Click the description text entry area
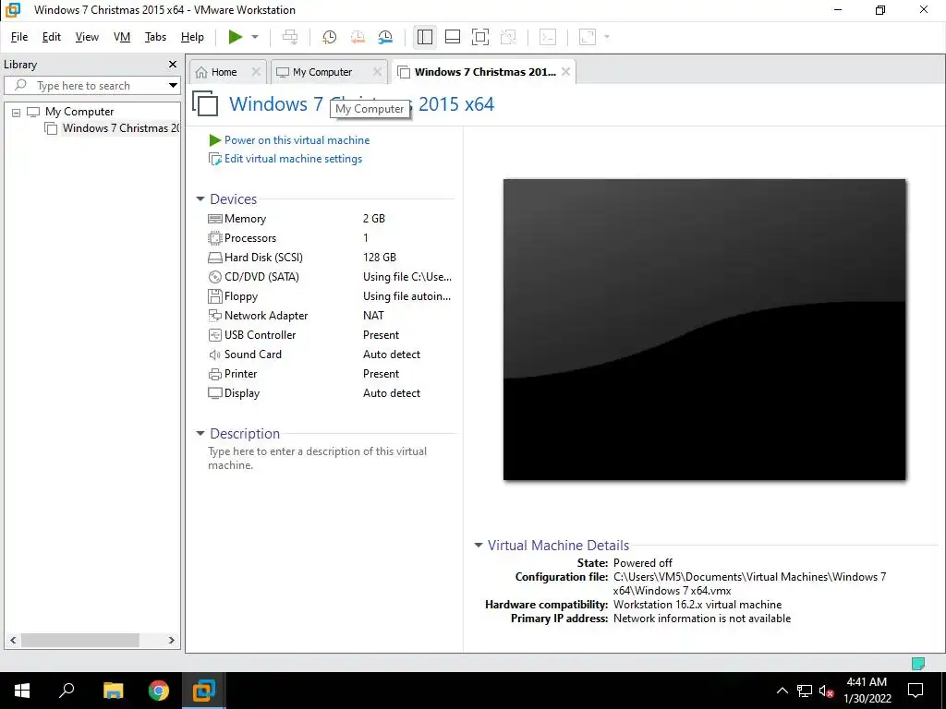Screen dimensions: 946x709 point(318,458)
